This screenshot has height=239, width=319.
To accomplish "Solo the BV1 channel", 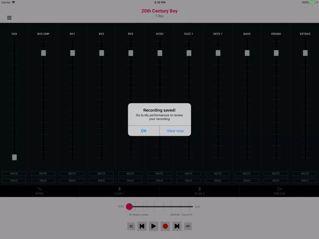I will [x=72, y=180].
